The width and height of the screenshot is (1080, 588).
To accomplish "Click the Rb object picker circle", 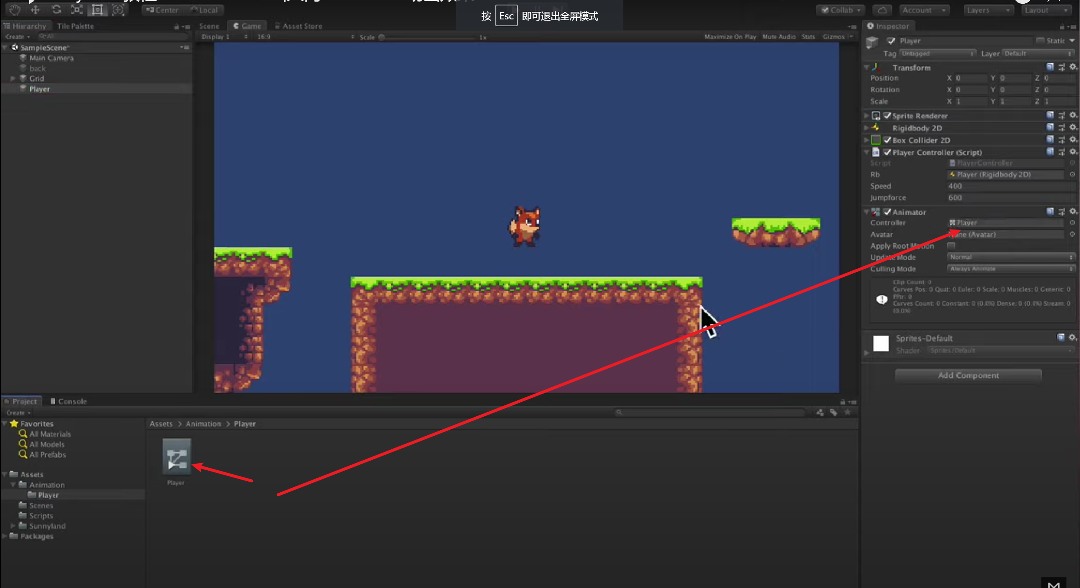I will (x=1072, y=174).
